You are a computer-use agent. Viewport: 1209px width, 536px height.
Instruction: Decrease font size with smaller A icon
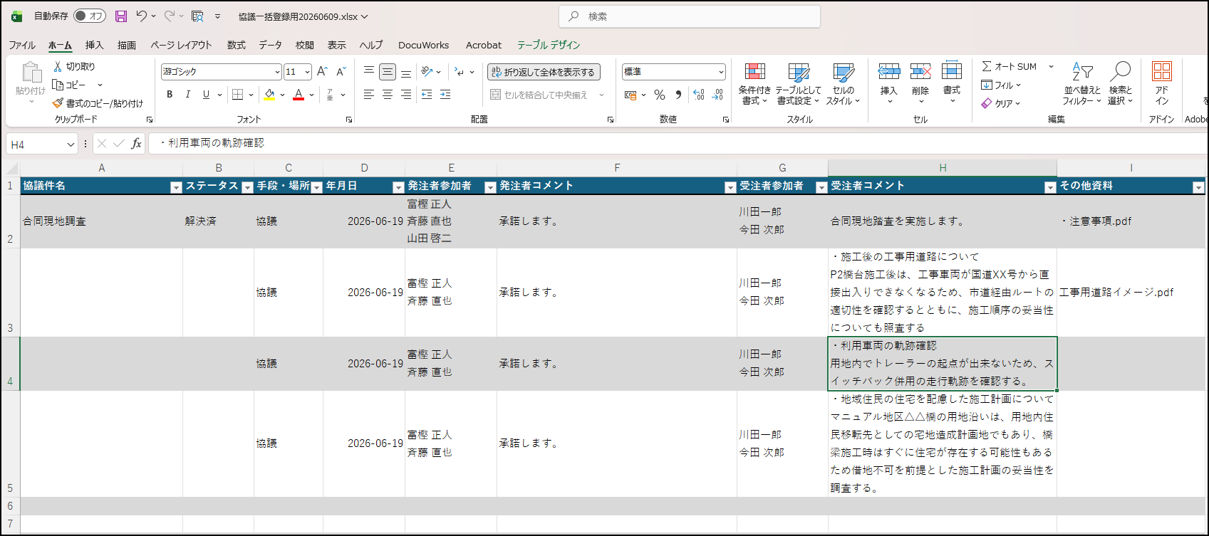tap(341, 72)
